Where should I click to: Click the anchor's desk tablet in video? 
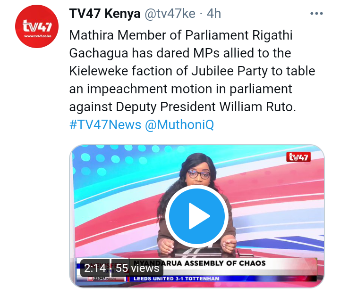pos(198,252)
